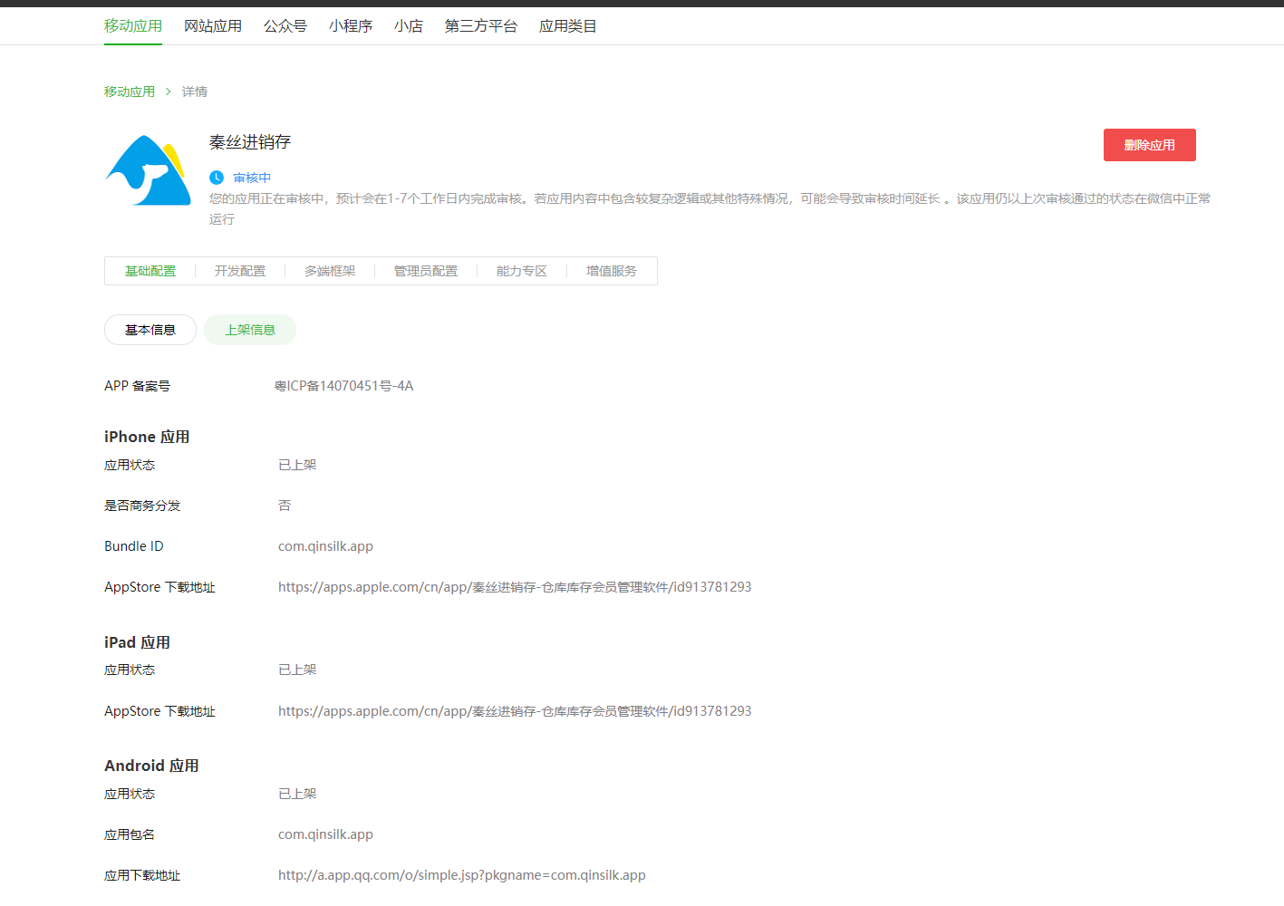Screen dimensions: 1284x906
Task: Click the 基本信息 pill button
Action: (150, 330)
